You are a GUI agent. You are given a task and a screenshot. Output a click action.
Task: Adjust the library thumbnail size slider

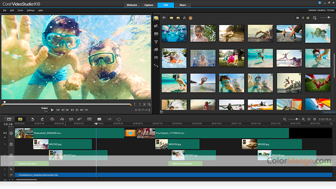click(327, 18)
